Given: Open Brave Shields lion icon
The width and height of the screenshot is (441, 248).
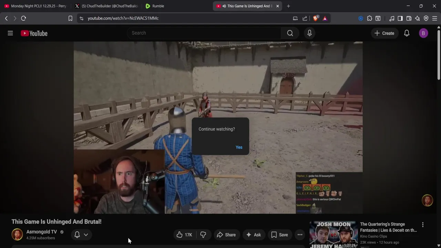Looking at the screenshot, I should (315, 18).
